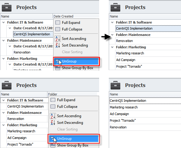Select Sort Descending in the Folder column menu
Screen dimensions: 181x148
pyautogui.click(x=70, y=123)
